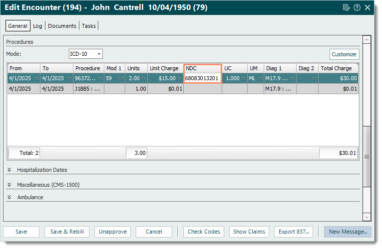Click the scroll down arrow of vertical scrollbar
The width and height of the screenshot is (382, 249).
pyautogui.click(x=367, y=217)
